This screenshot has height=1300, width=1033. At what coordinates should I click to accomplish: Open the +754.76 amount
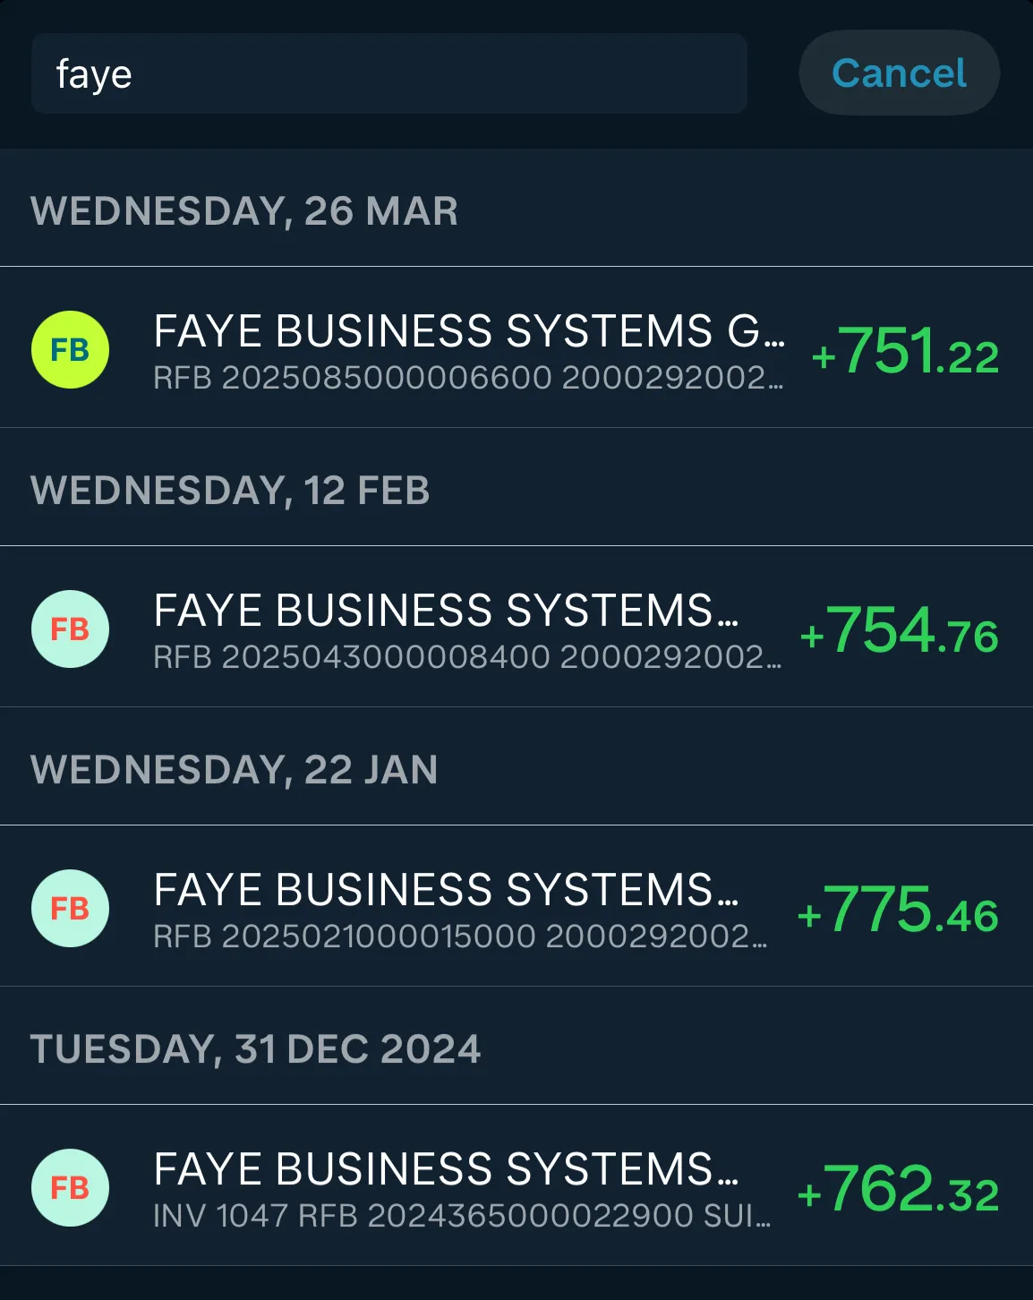coord(899,630)
